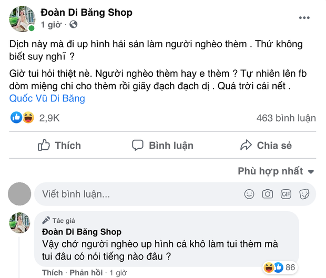Open the 463 bình luận comments count

(x=286, y=118)
